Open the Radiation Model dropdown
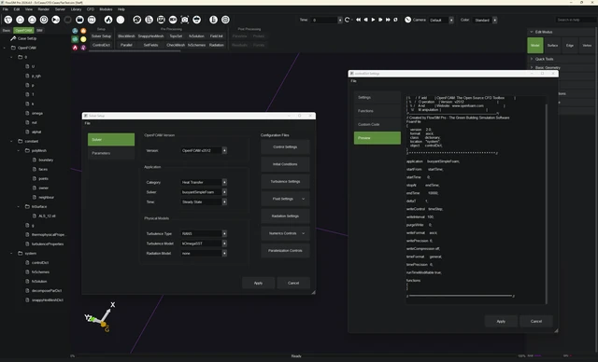The width and height of the screenshot is (598, 362). (x=224, y=254)
